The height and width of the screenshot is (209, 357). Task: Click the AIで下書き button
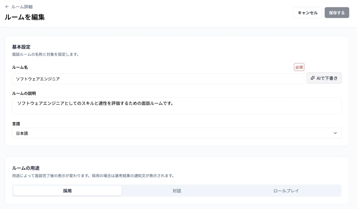point(324,78)
